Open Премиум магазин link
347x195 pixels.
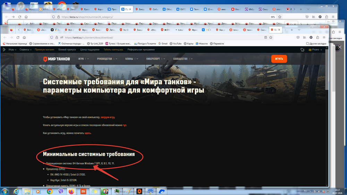coord(44,50)
